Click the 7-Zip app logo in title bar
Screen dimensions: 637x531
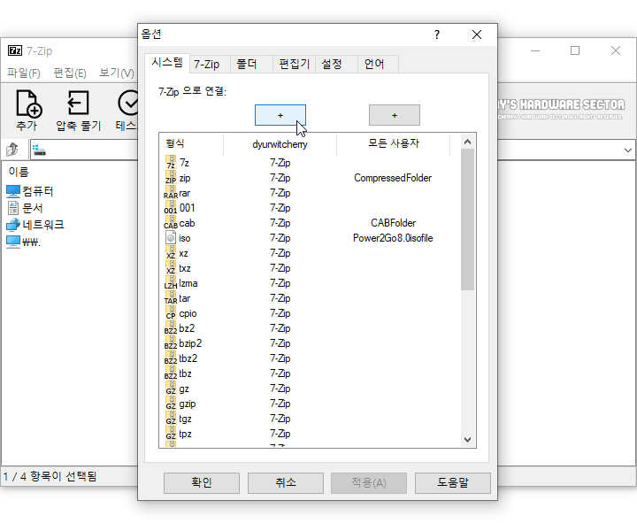tap(15, 50)
